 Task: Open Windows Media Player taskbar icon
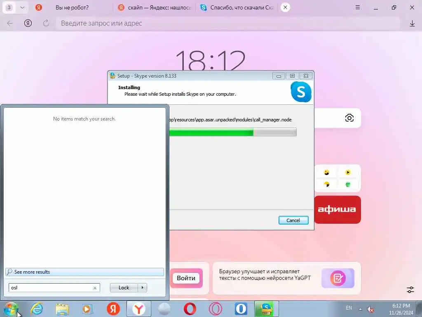(x=87, y=309)
